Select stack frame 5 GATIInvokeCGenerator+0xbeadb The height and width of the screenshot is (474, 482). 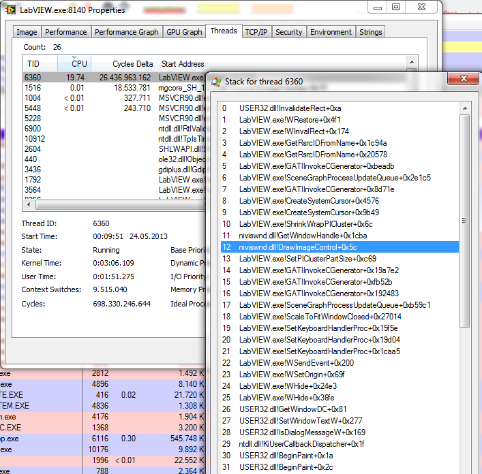(x=340, y=166)
